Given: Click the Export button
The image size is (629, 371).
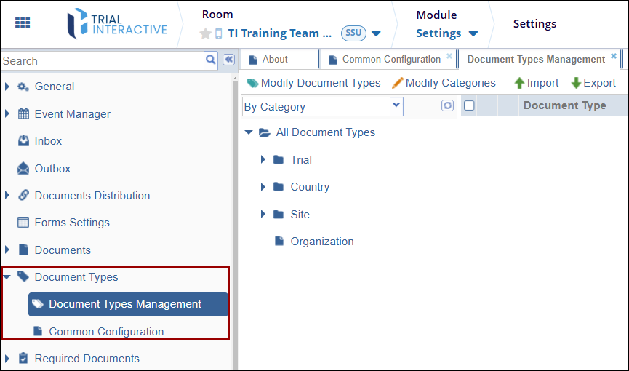Looking at the screenshot, I should [x=593, y=83].
